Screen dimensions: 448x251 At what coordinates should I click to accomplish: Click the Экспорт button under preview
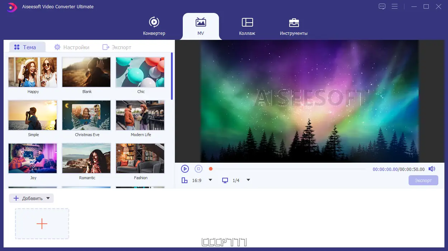point(423,180)
